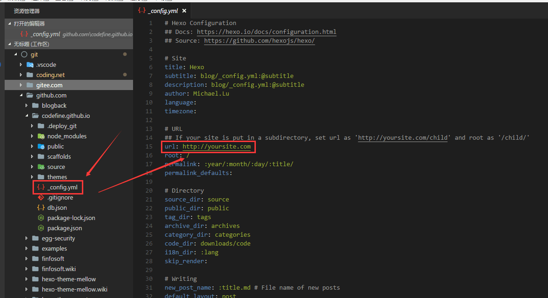Collapse the 打开的编辑器 section
The height and width of the screenshot is (298, 548).
[x=10, y=24]
